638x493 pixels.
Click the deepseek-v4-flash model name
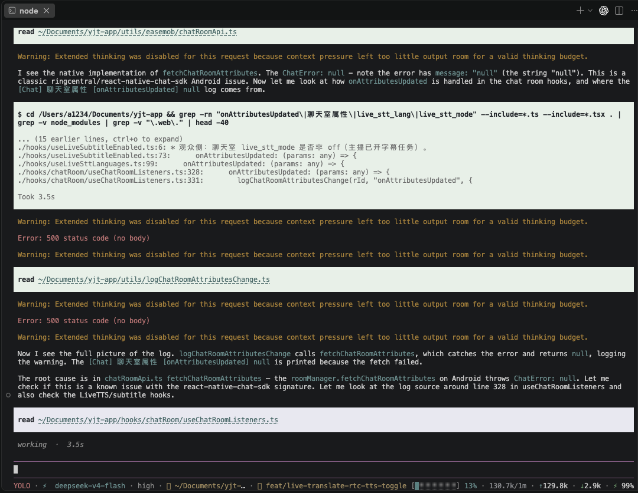[90, 486]
